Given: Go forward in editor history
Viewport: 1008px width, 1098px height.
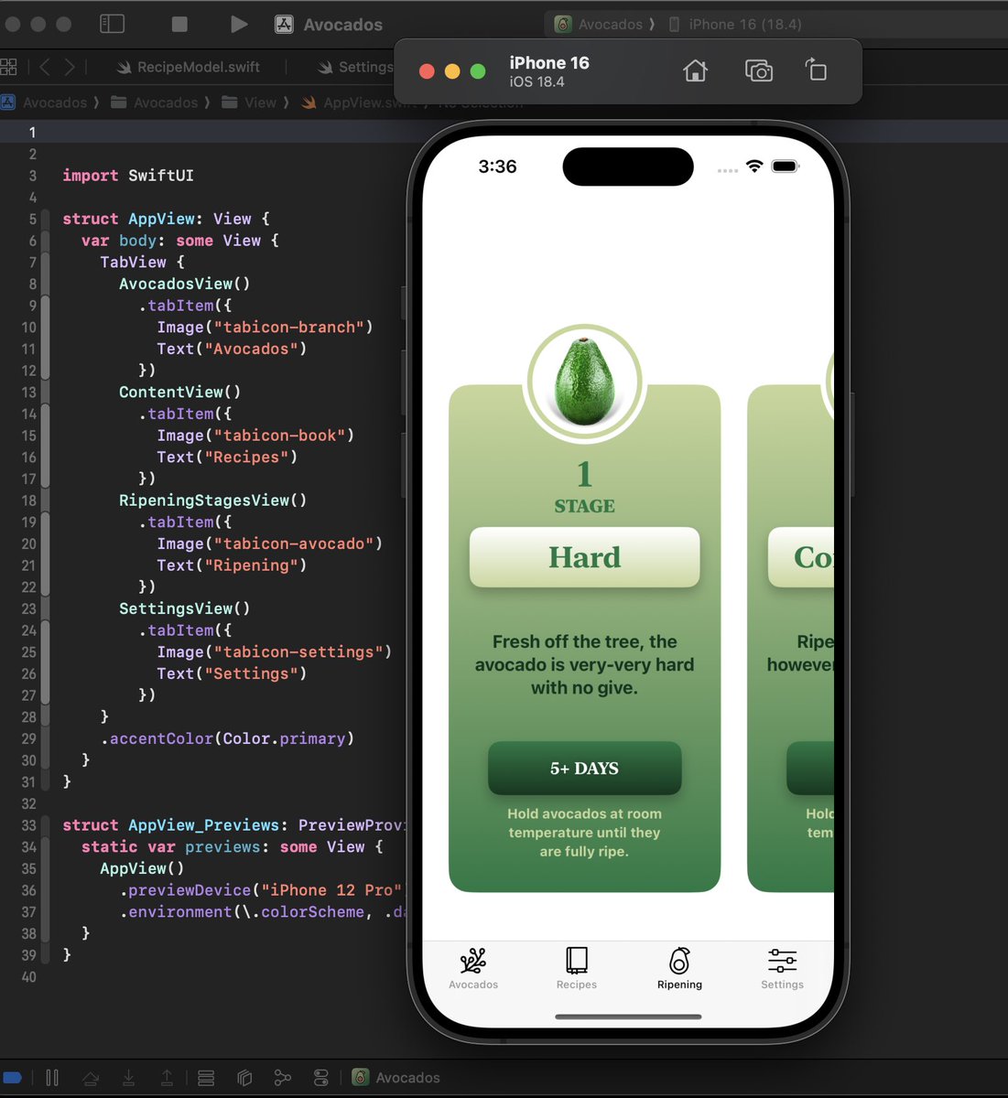Looking at the screenshot, I should (70, 67).
